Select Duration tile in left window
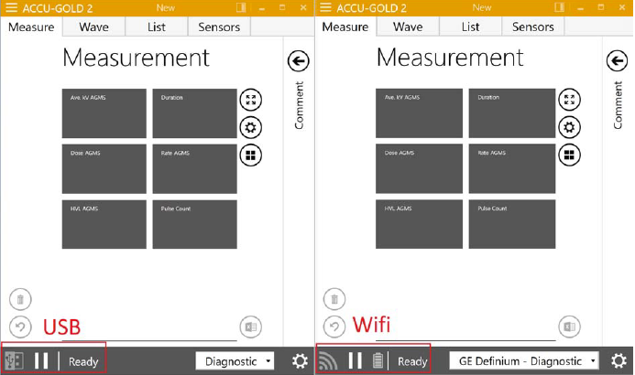The width and height of the screenshot is (635, 375). click(x=195, y=113)
